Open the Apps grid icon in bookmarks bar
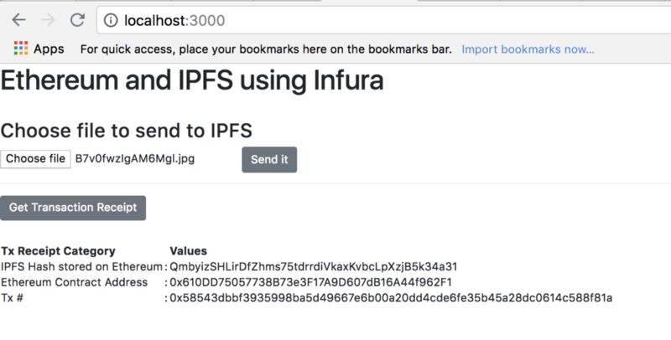The width and height of the screenshot is (671, 340). [x=20, y=49]
